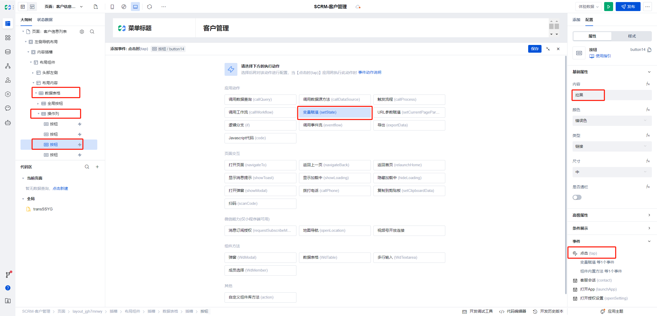Open the 类型 链接 dropdown
This screenshot has height=316, width=657.
point(612,146)
